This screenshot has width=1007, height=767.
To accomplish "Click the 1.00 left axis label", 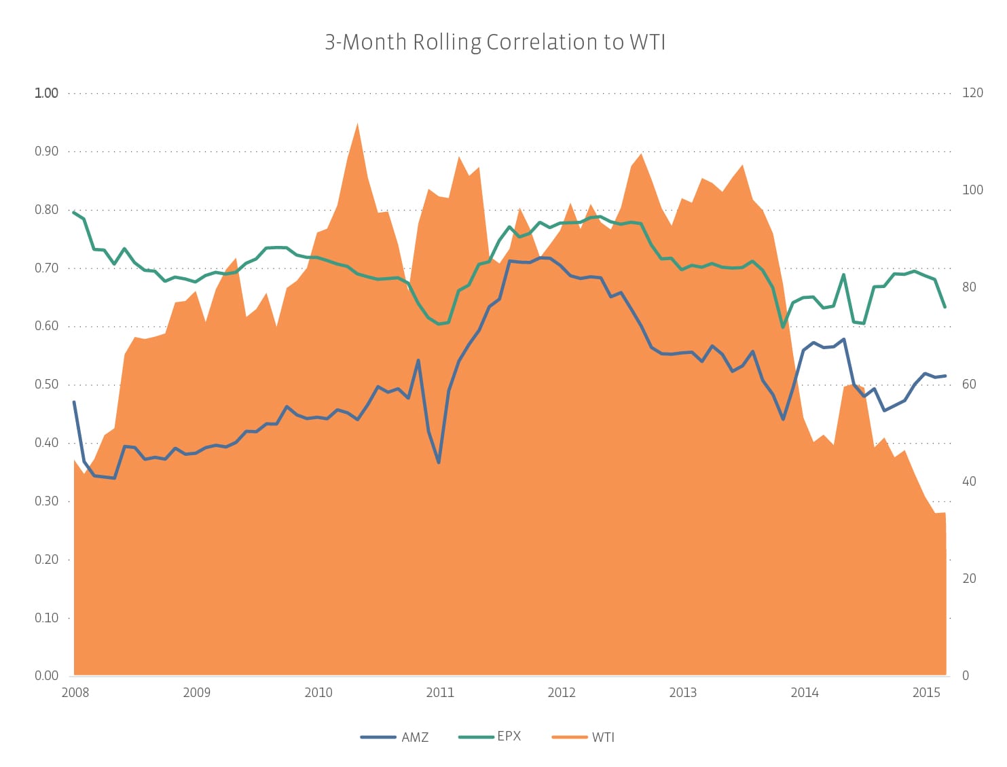I will 46,93.
